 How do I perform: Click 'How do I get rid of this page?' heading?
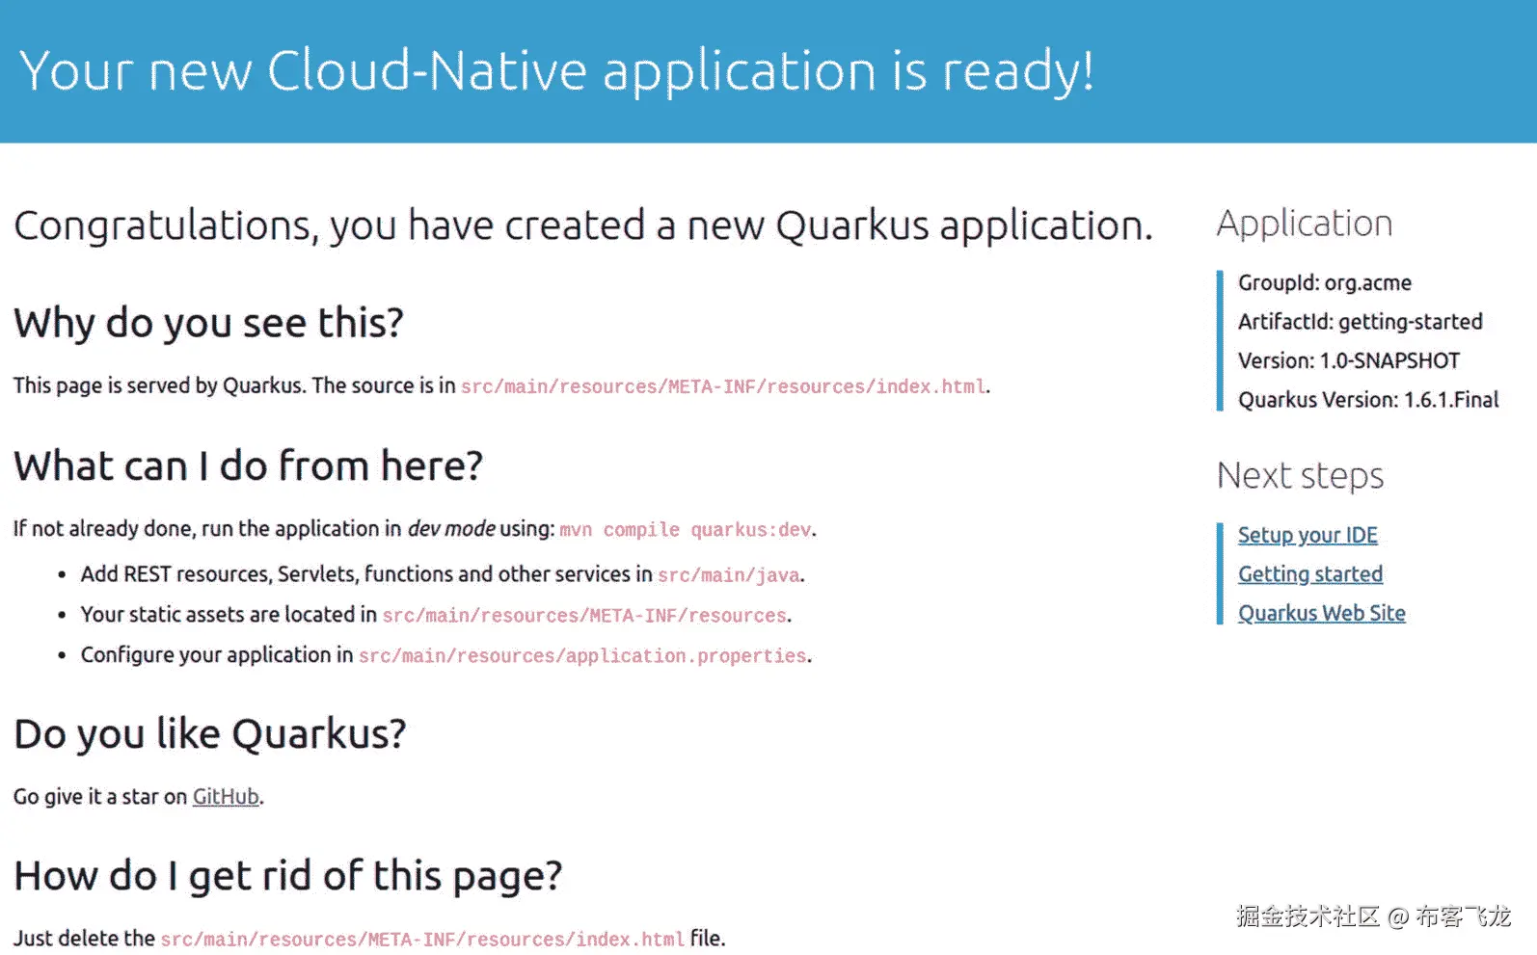tap(287, 876)
